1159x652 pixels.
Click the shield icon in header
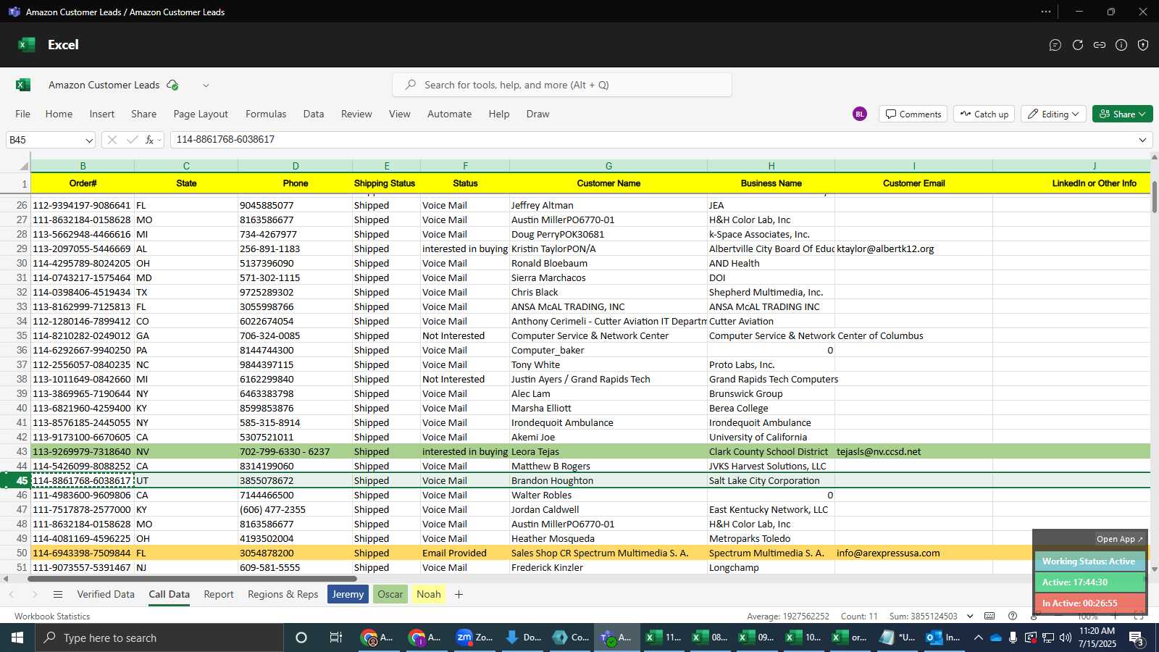[x=1143, y=45]
